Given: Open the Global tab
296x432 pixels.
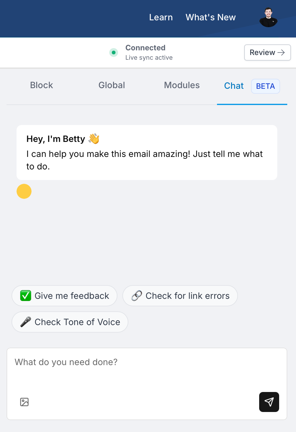Looking at the screenshot, I should [111, 85].
